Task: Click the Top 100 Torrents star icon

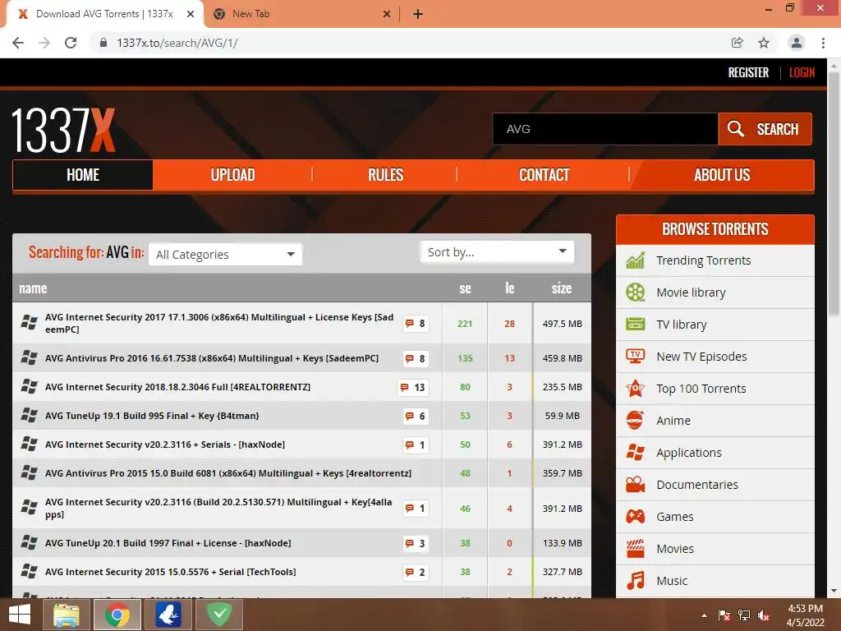Action: [x=635, y=388]
